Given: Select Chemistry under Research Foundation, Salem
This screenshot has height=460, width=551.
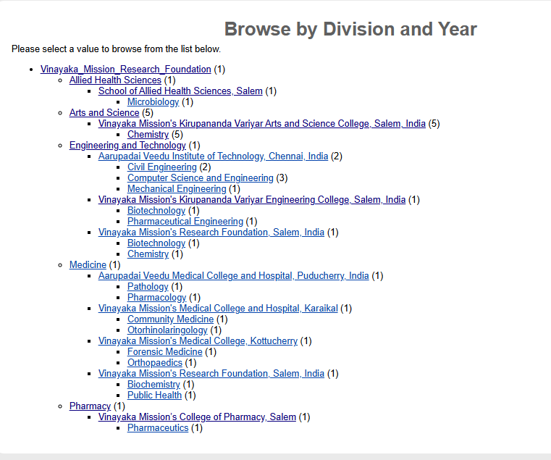Looking at the screenshot, I should 148,254.
